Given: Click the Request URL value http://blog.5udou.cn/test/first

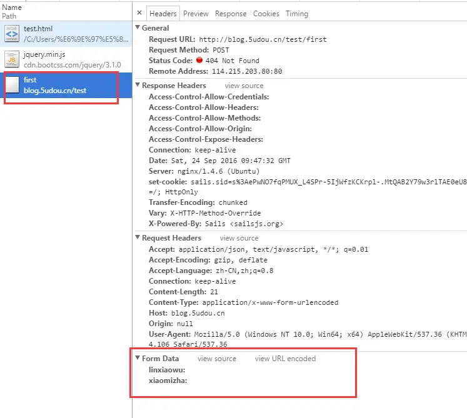Looking at the screenshot, I should click(263, 39).
